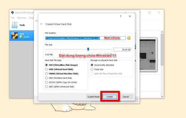
Task: Click the Oracle VM VirtualBox logo in the title bar
Action: coord(12,12)
